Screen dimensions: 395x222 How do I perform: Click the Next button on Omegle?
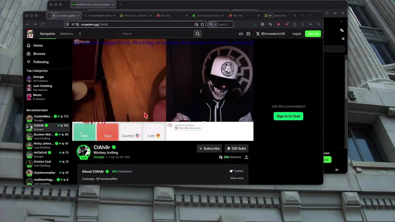pos(84,132)
